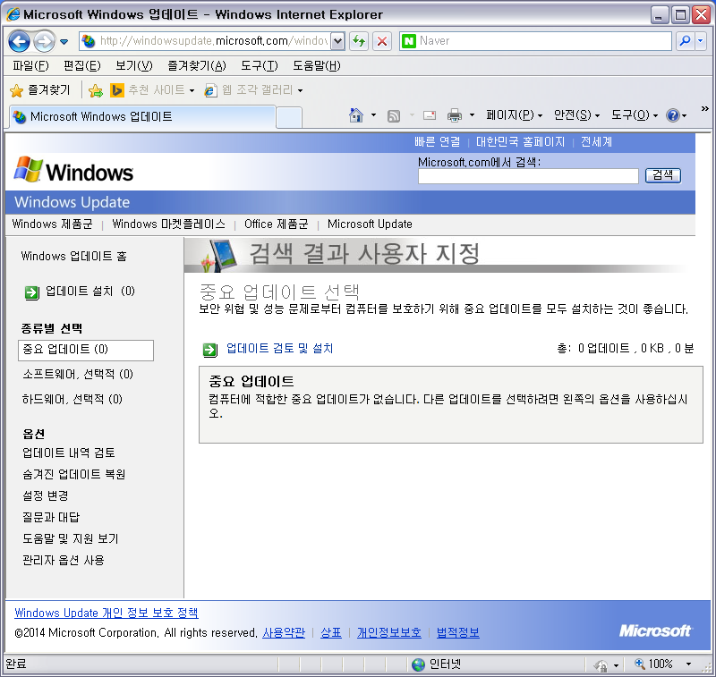Go to Windows 업데이트 홈
The height and width of the screenshot is (677, 716).
click(x=74, y=256)
